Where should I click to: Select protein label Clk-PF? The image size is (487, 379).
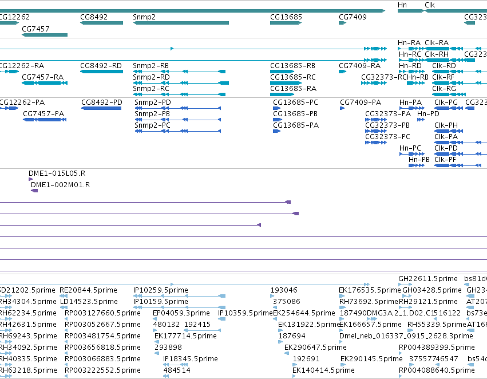445,160
